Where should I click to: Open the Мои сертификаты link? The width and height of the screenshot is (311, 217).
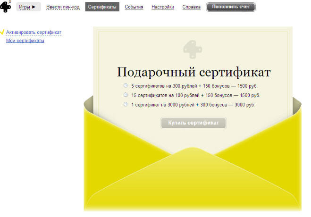tap(25, 41)
